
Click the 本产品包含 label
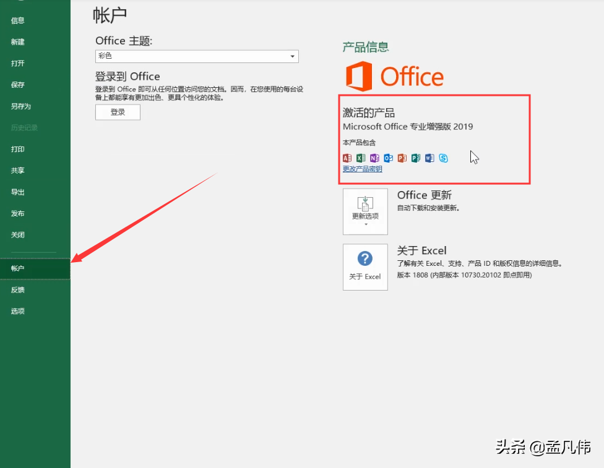tap(359, 143)
